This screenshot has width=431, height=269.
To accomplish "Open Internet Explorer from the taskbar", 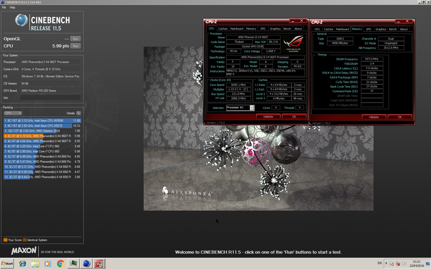I will 23,264.
